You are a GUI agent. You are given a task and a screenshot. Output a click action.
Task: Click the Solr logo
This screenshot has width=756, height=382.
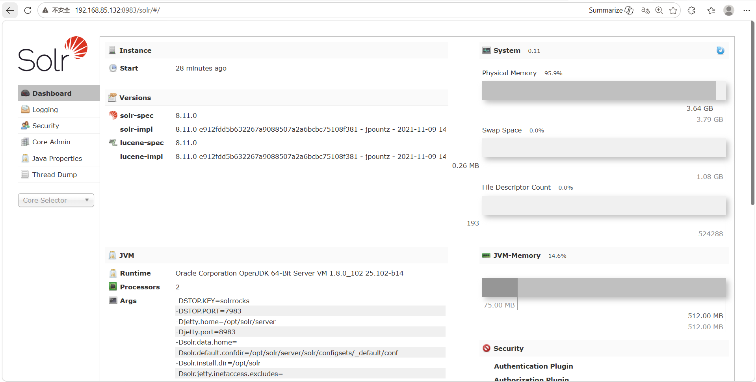(x=53, y=54)
